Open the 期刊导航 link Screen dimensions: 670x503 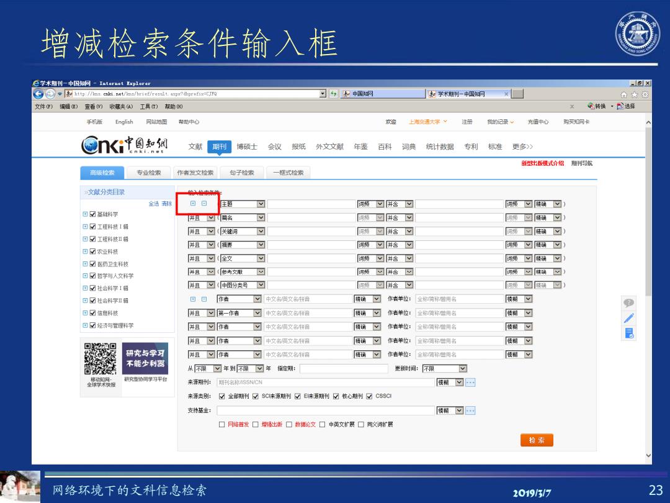point(581,163)
